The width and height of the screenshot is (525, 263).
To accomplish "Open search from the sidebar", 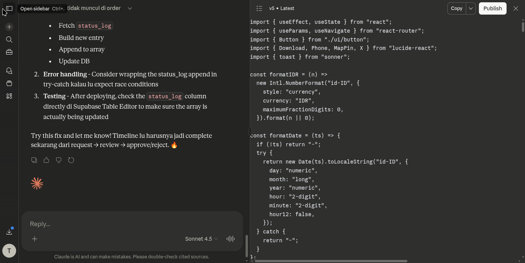I will pyautogui.click(x=9, y=40).
